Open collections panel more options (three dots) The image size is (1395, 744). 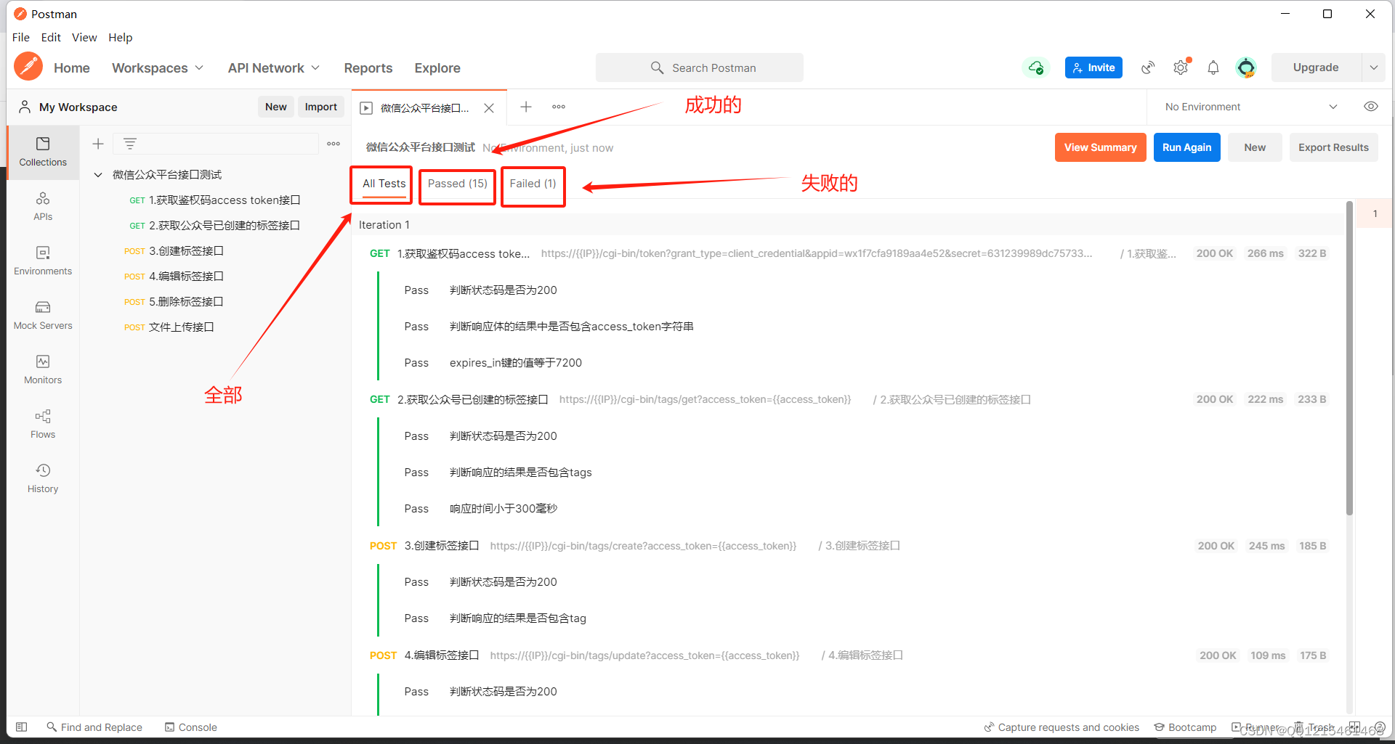pos(333,144)
